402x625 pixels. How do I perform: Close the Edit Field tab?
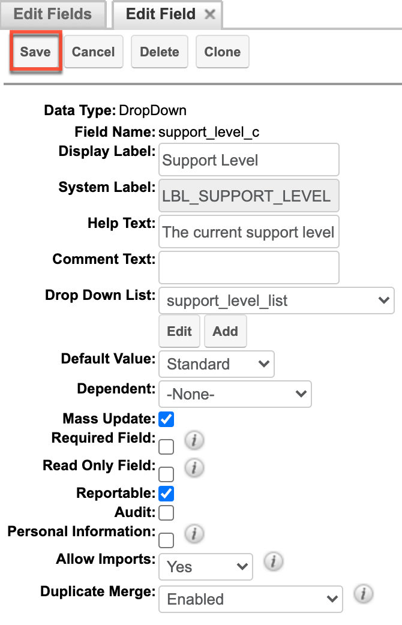pos(209,14)
